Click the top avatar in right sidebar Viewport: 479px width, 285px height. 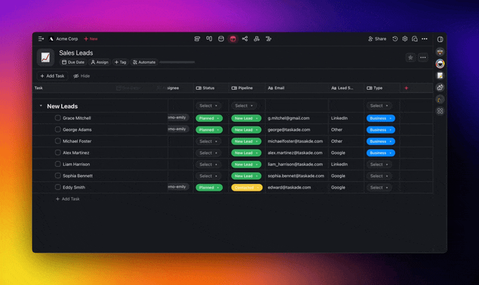click(x=440, y=52)
